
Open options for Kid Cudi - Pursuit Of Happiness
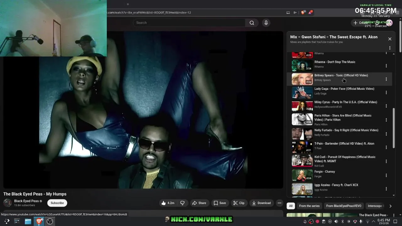pyautogui.click(x=386, y=161)
